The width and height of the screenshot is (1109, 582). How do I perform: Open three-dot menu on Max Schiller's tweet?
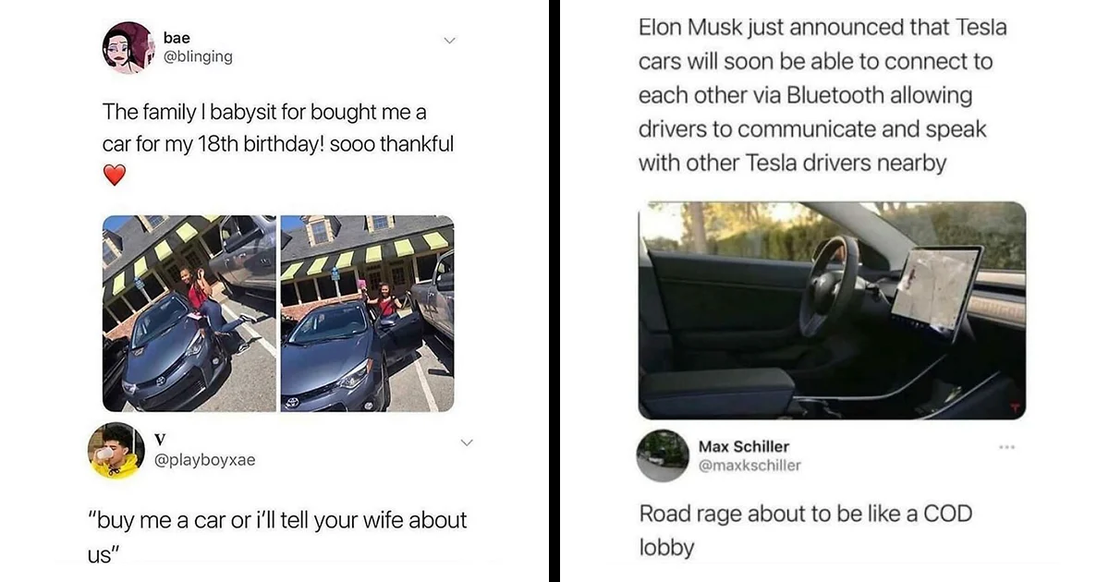1007,447
